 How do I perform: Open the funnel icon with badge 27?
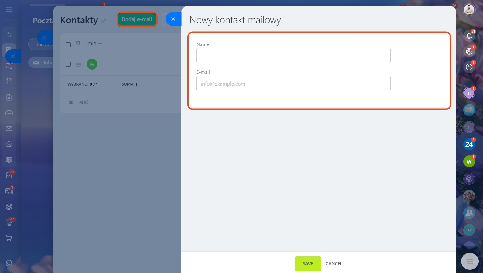pos(9,222)
